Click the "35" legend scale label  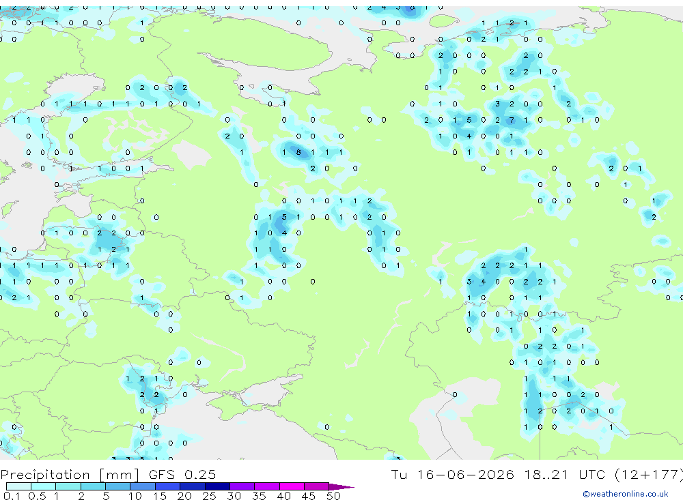(259, 496)
